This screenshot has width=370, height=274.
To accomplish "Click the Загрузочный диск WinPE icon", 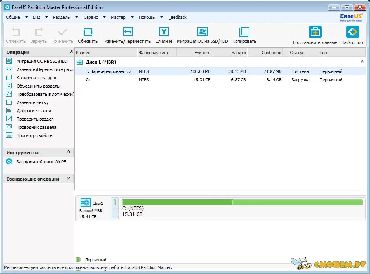I will pos(9,162).
